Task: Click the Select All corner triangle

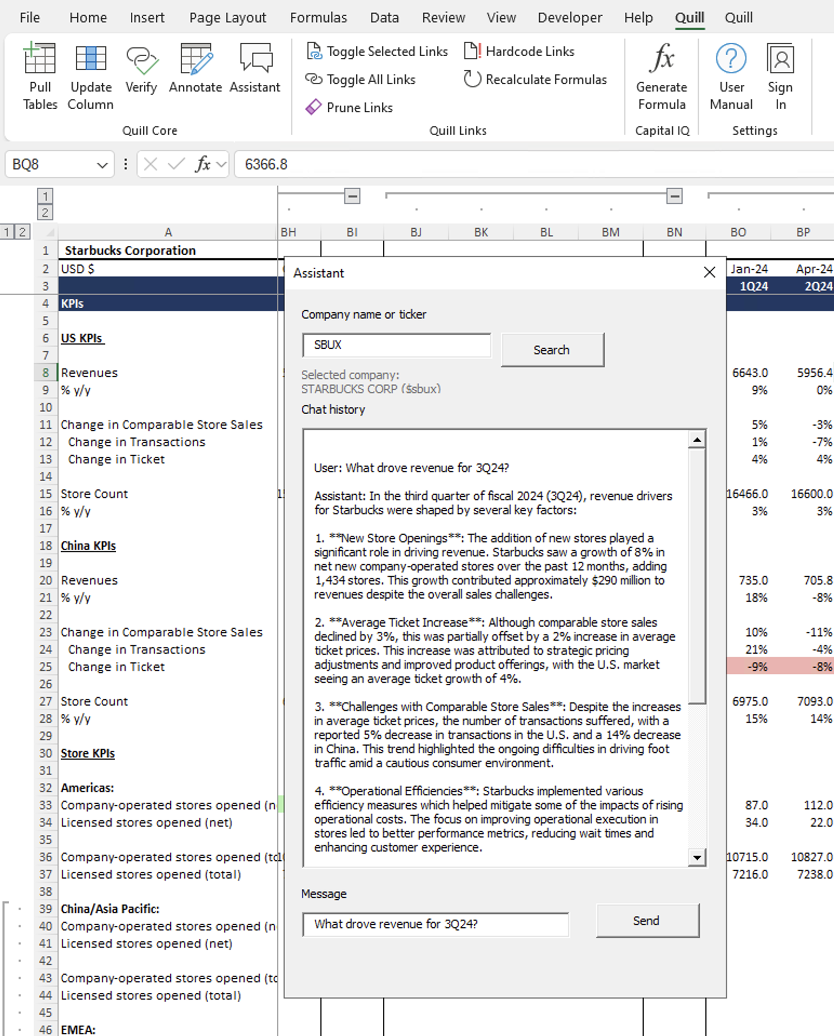Action: (x=49, y=233)
